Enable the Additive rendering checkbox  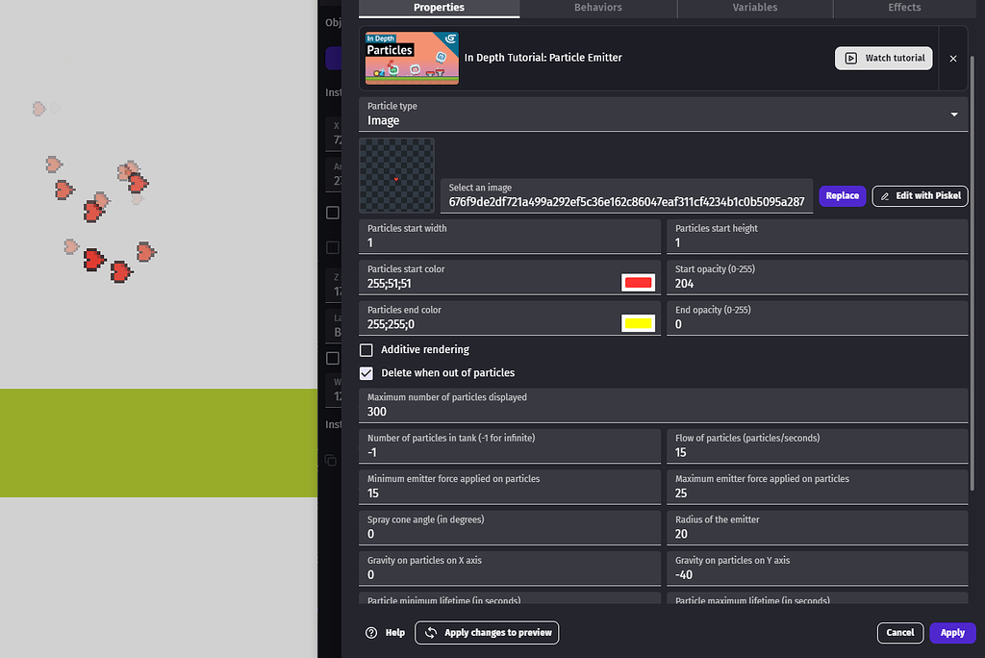coord(366,349)
